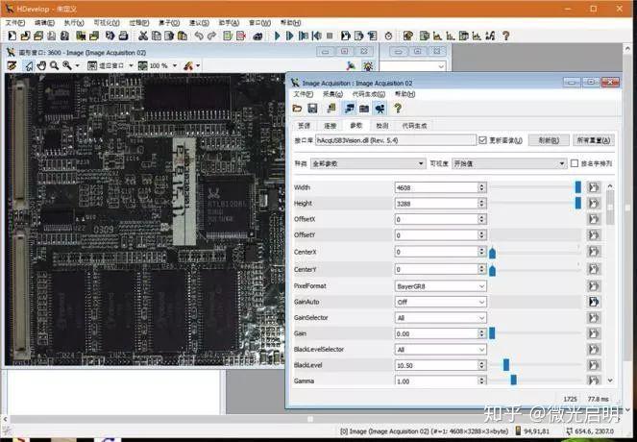Toggle the 更新图像 checkbox
This screenshot has height=442, width=637.
pos(483,140)
